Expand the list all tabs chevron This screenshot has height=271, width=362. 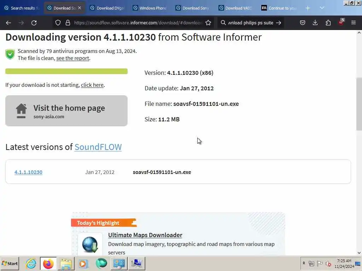(x=322, y=8)
